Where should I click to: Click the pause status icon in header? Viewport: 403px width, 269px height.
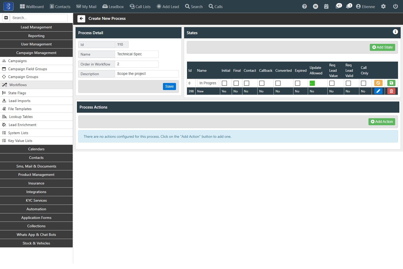(315, 7)
